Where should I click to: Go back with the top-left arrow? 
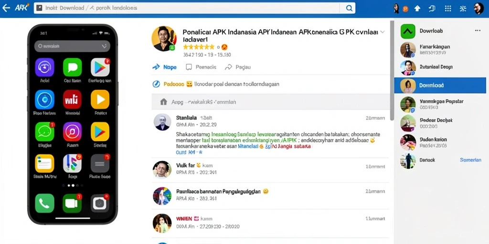pyautogui.click(x=6, y=8)
